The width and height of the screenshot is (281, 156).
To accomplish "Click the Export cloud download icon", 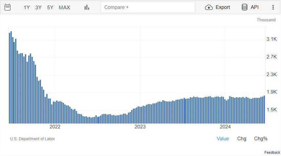I will 209,7.
